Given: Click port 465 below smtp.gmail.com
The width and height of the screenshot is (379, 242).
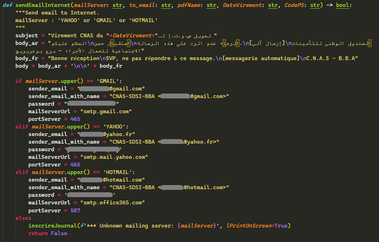Looking at the screenshot, I should 75,119.
